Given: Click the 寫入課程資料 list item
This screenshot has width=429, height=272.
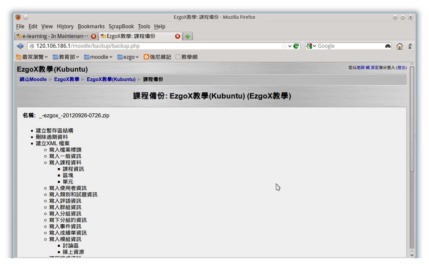Looking at the screenshot, I should click(65, 162).
